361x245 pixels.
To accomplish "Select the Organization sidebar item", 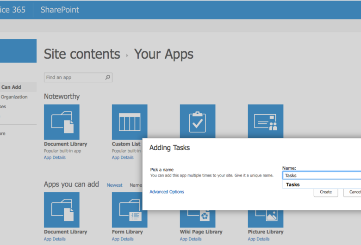I will click(x=14, y=97).
